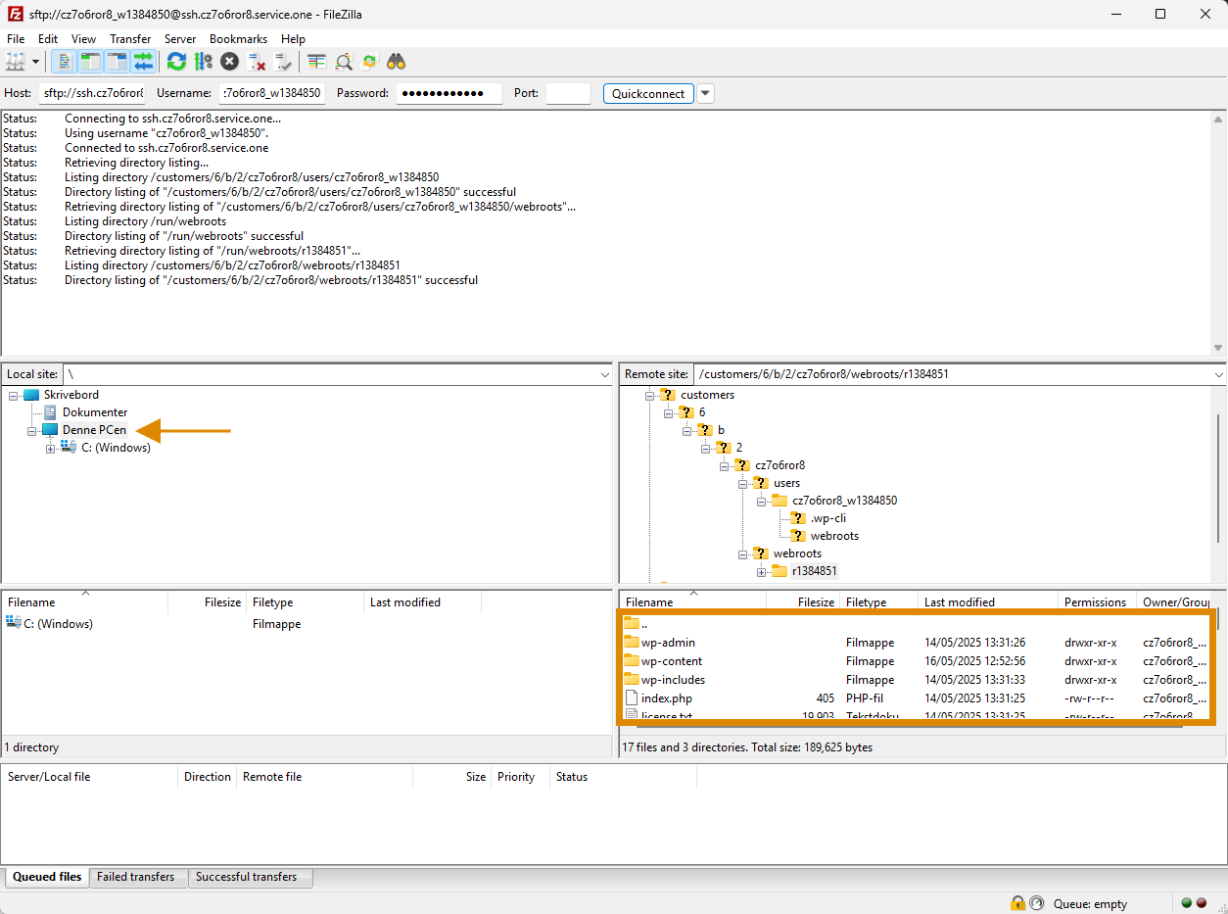Collapse the remote users tree node

[743, 483]
